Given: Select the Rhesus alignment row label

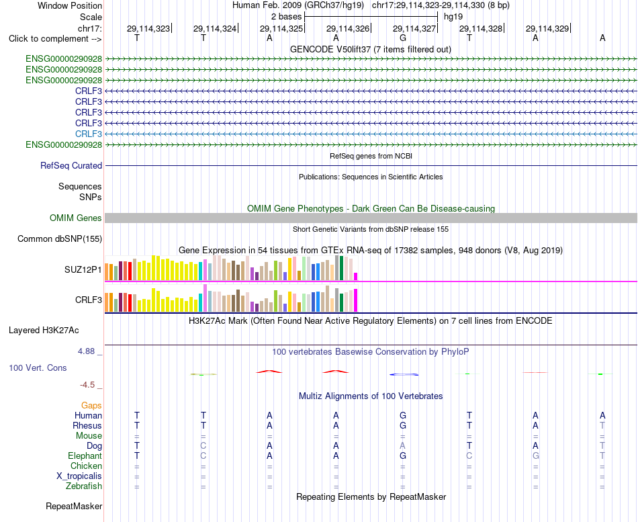Looking at the screenshot, I should pos(87,425).
